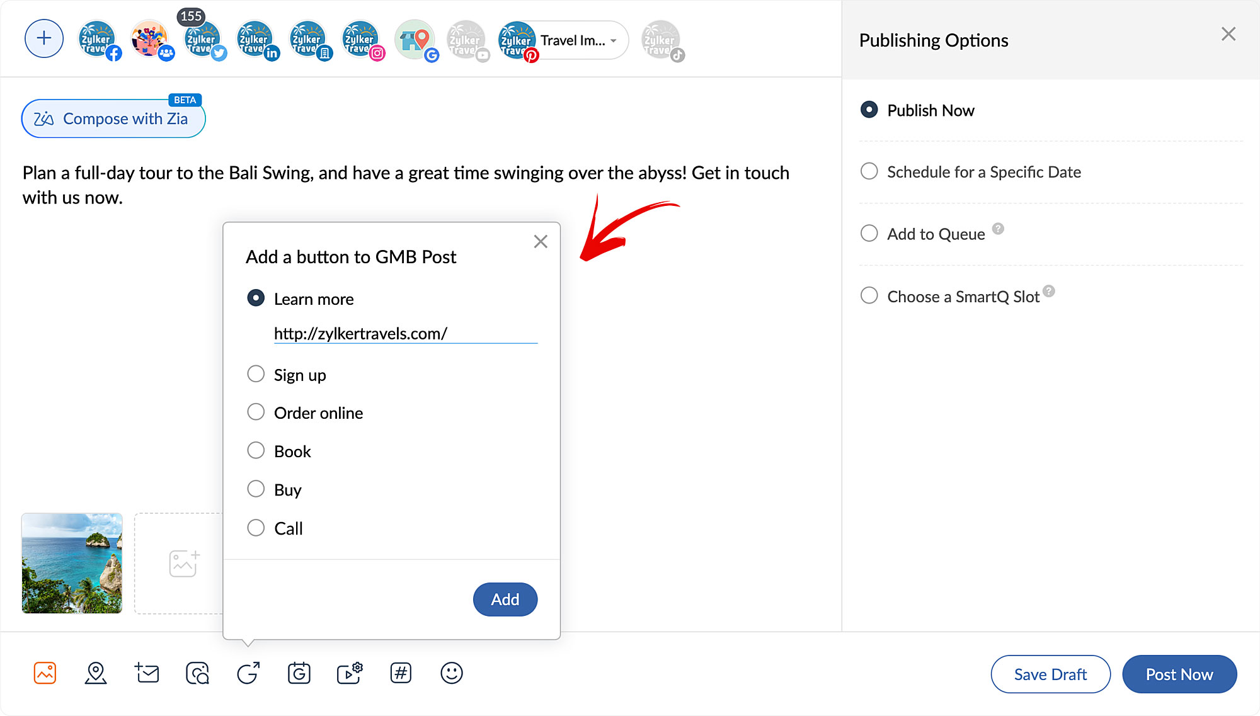Click the image upload icon in toolbar
The height and width of the screenshot is (716, 1260).
coord(45,673)
